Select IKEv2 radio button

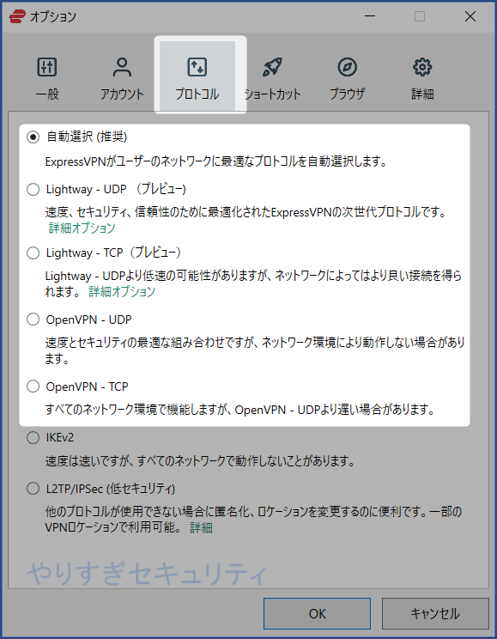pos(33,438)
